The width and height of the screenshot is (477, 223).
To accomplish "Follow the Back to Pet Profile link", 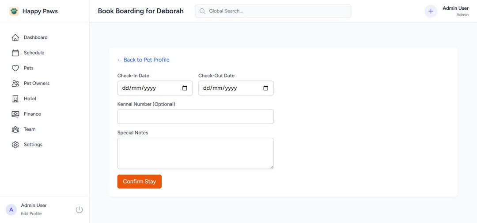I will click(143, 60).
